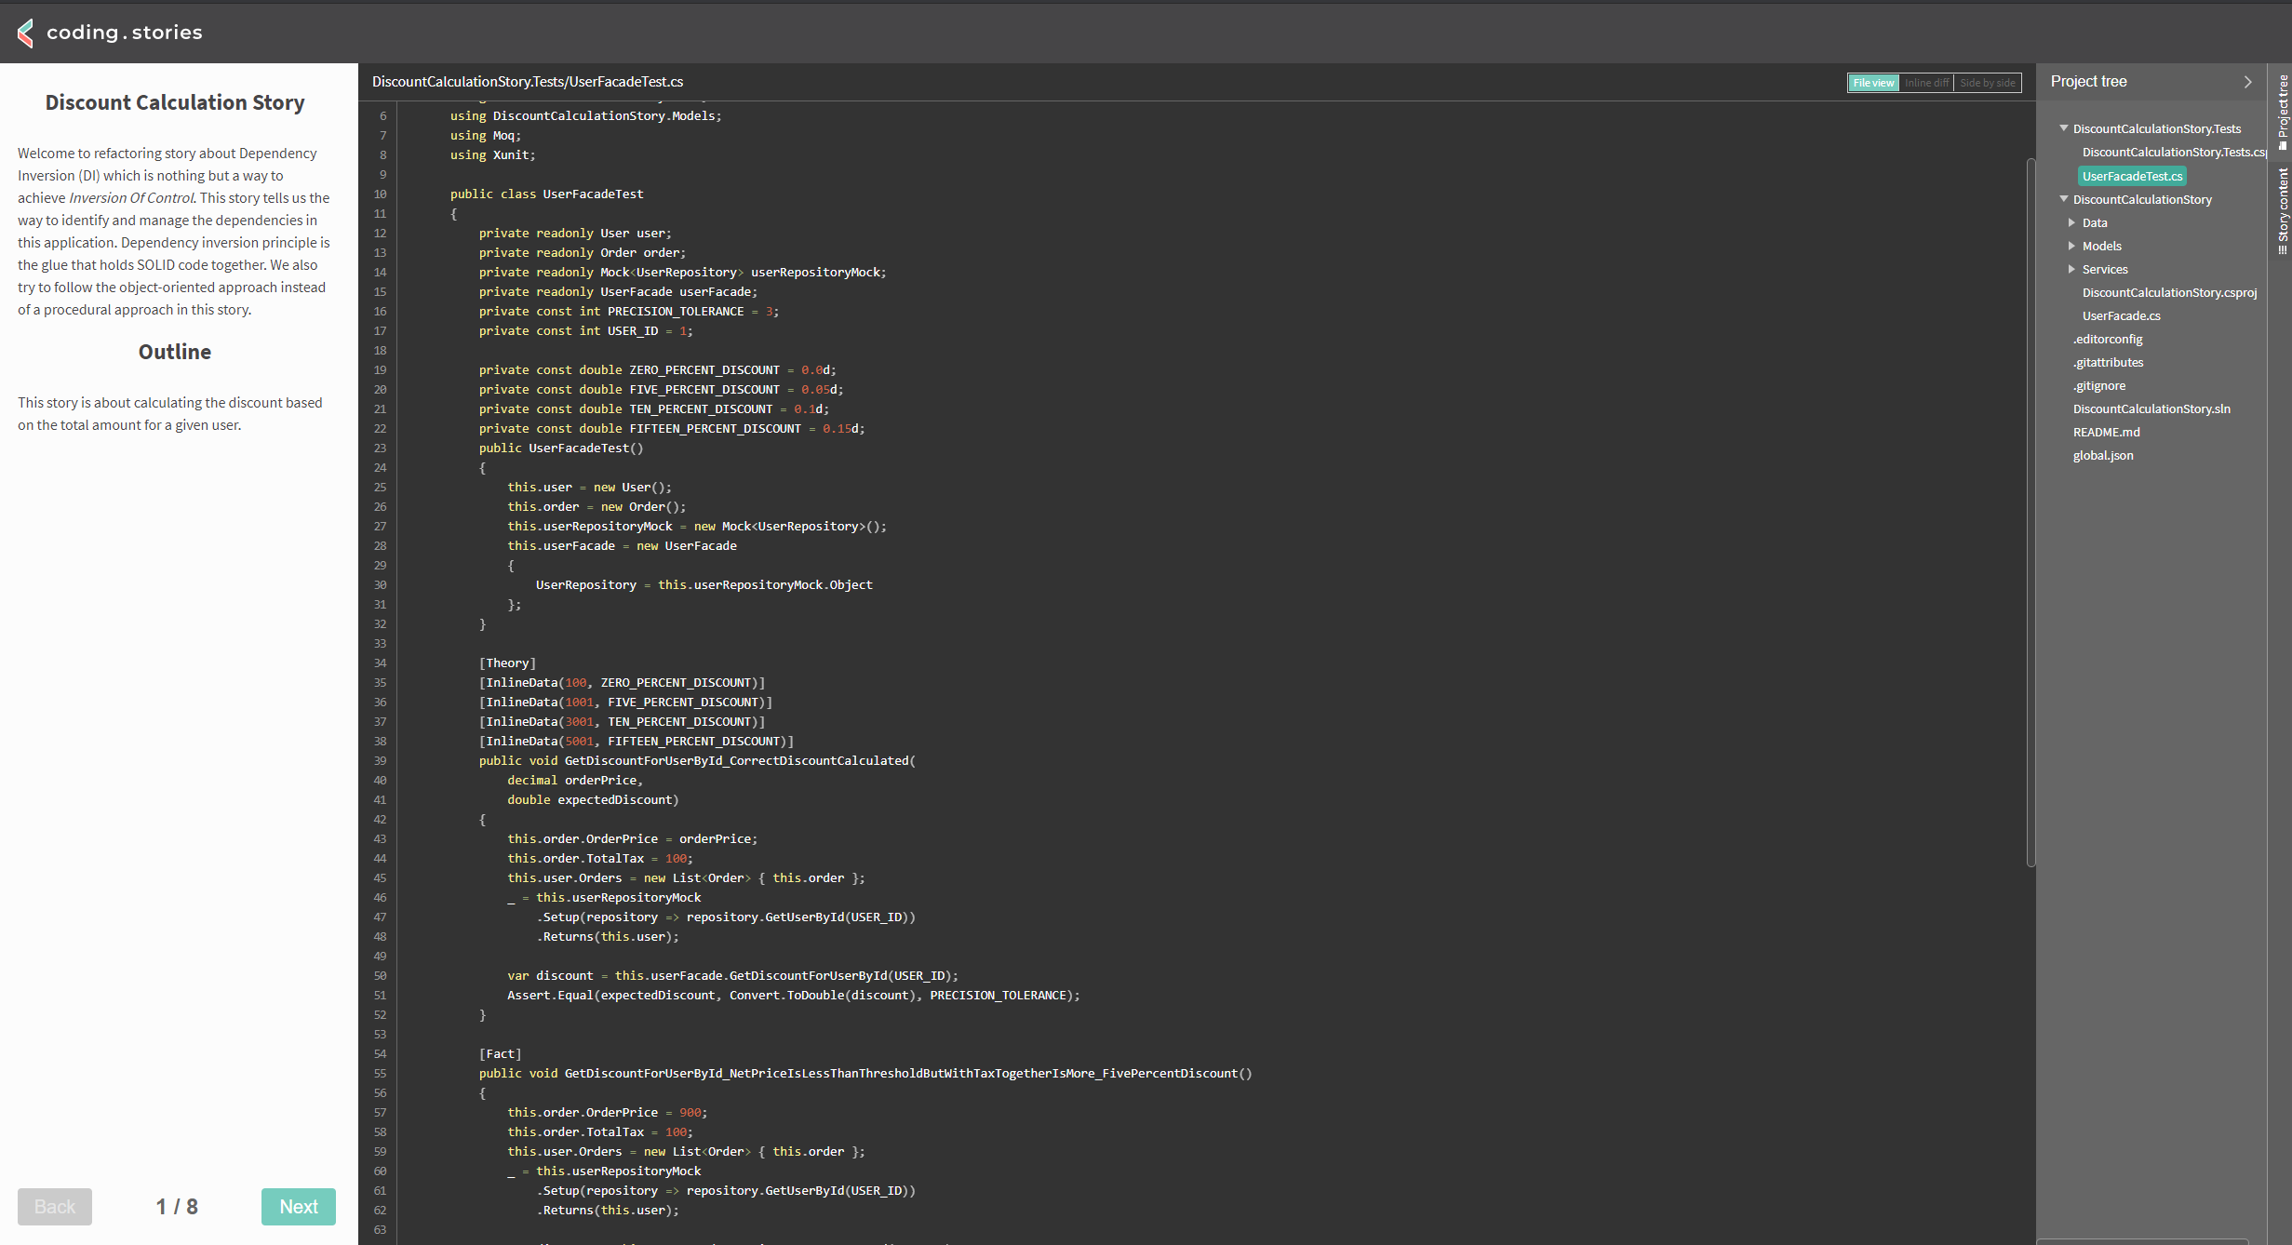The height and width of the screenshot is (1245, 2292).
Task: Click the Project tree panel title
Action: point(2088,82)
